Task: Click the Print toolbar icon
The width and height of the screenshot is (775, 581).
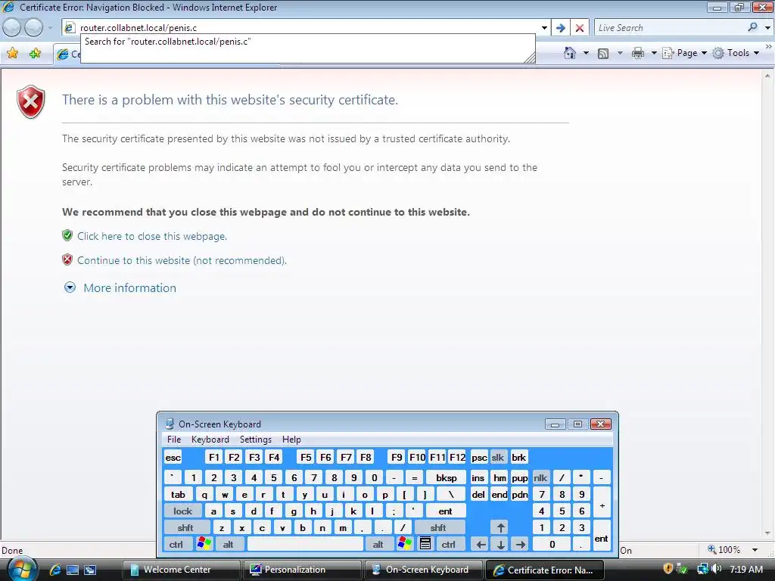Action: (637, 53)
